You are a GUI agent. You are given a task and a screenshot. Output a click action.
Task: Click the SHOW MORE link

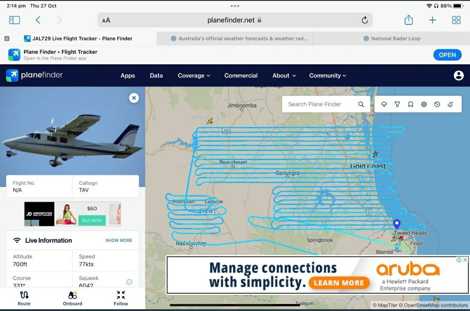[119, 240]
